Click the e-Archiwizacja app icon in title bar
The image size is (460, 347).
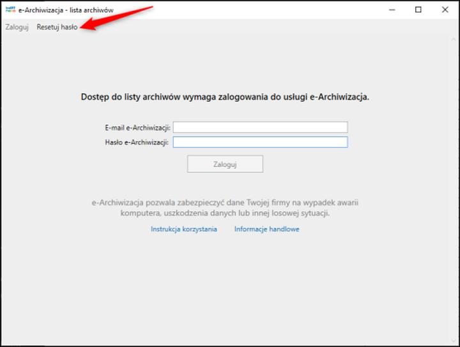point(10,10)
